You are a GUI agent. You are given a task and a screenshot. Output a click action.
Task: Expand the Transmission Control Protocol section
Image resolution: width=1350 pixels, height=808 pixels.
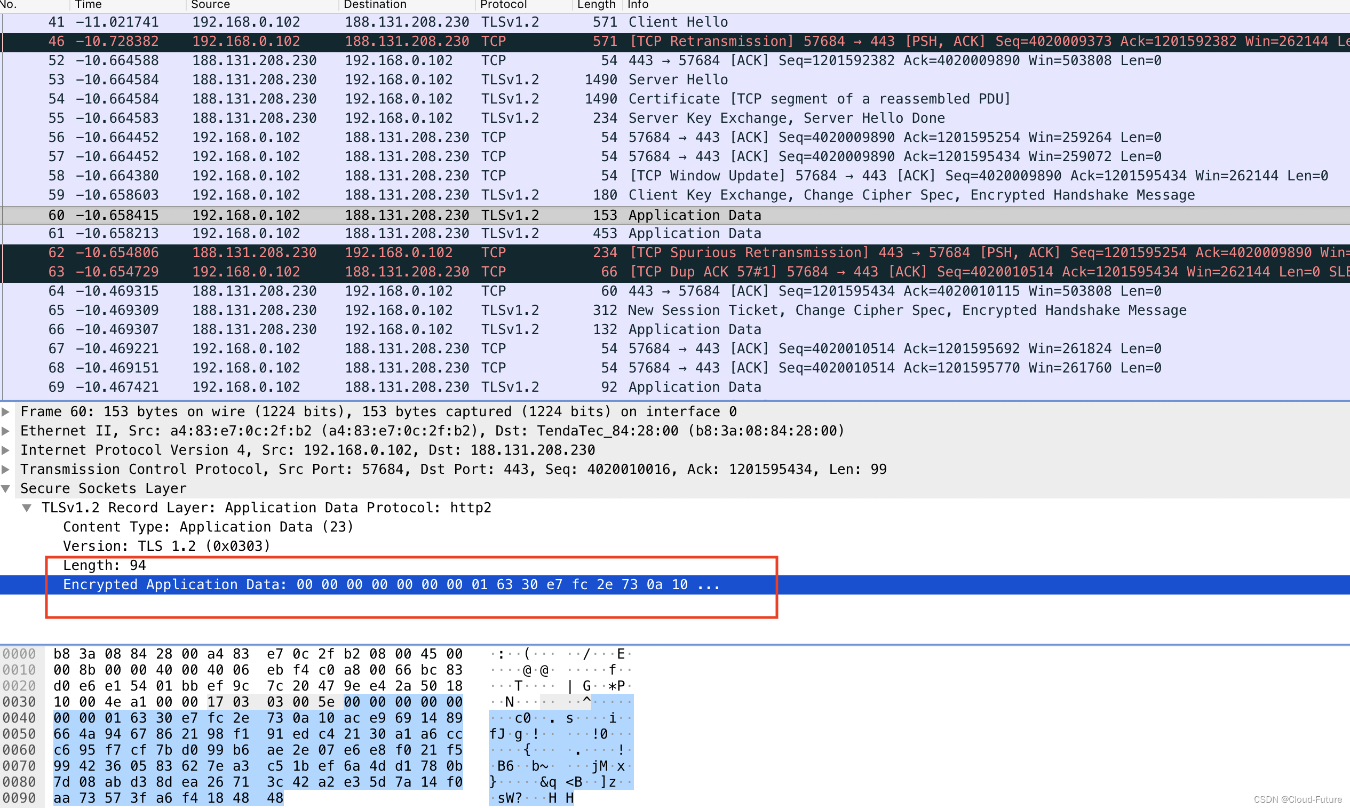6,469
